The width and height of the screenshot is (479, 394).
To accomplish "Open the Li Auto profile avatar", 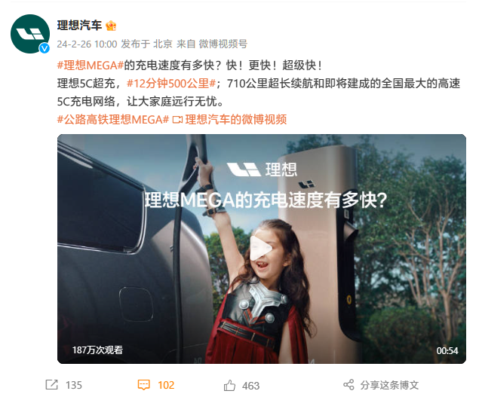I will pyautogui.click(x=29, y=34).
